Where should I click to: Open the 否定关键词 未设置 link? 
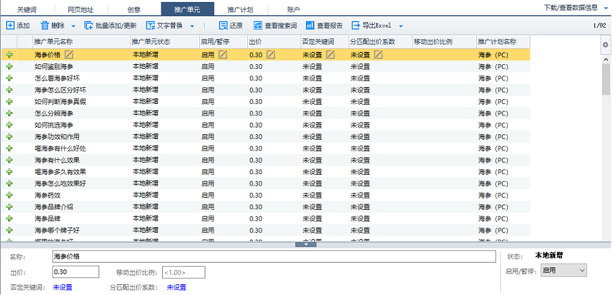click(x=63, y=287)
